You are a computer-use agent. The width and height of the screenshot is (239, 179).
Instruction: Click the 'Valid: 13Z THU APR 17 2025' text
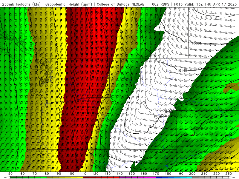click(x=211, y=4)
